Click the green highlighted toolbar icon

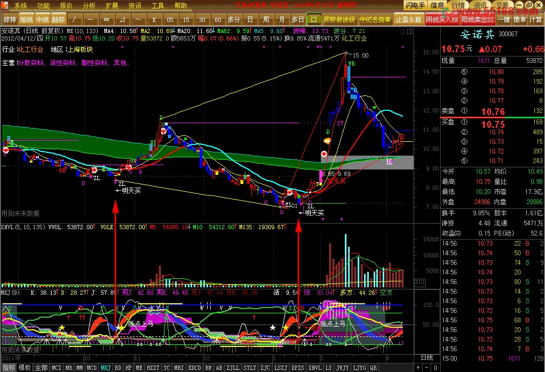[x=314, y=20]
